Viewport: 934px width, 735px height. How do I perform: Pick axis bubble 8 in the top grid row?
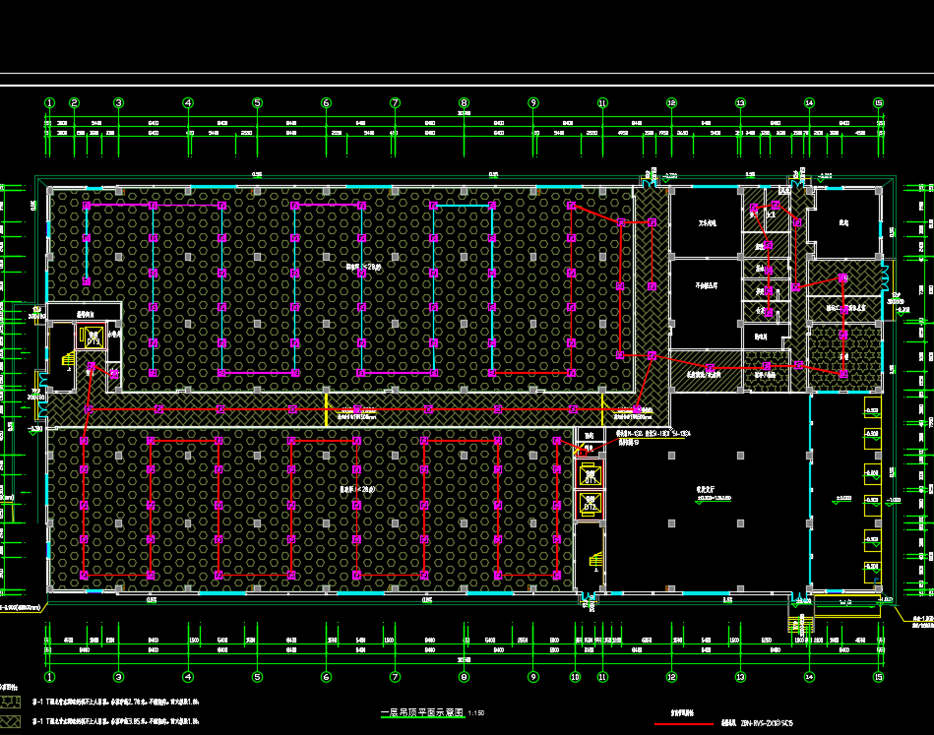pyautogui.click(x=464, y=103)
